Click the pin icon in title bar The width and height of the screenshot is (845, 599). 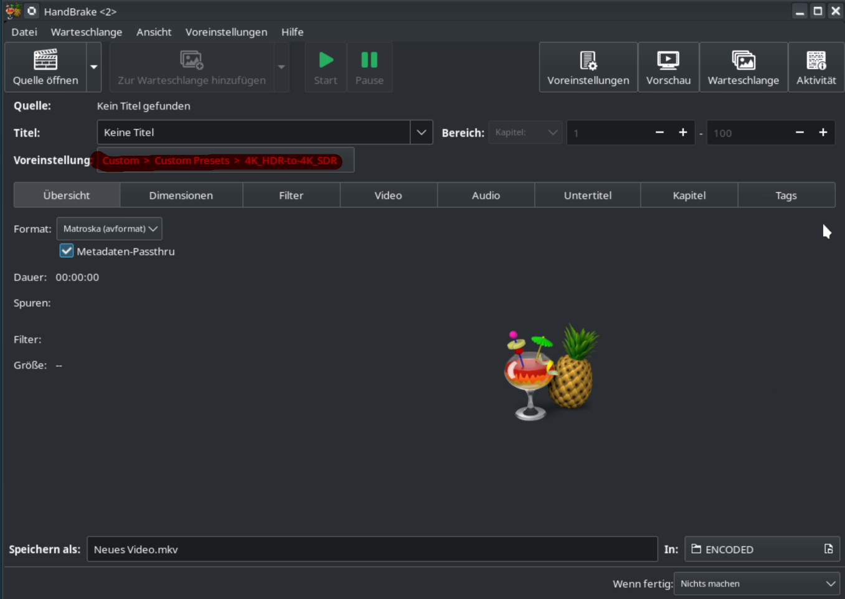[32, 11]
